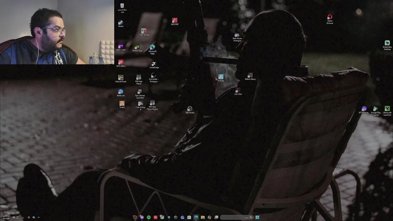Image resolution: width=393 pixels, height=221 pixels.
Task: Open the Epic Games Launcher icon
Action: click(x=140, y=94)
